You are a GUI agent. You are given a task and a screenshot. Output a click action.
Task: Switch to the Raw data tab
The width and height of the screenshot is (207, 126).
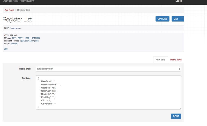point(160,60)
